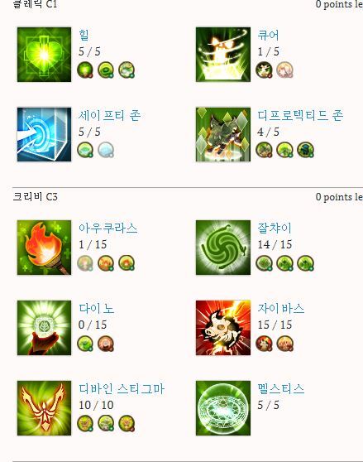The image size is (363, 462).
Task: Click the 다이노 skill icon
Action: pyautogui.click(x=44, y=328)
